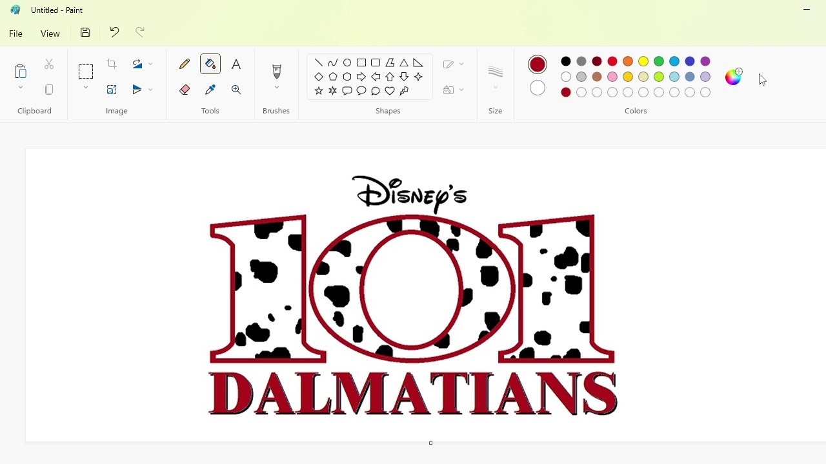Viewport: 826px width, 464px height.
Task: Choose the Rounded rectangle shape
Action: tap(376, 63)
